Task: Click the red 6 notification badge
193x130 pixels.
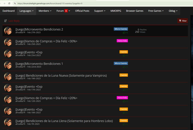Action: tap(66, 11)
